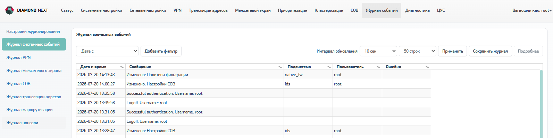Change the 10 сек refresh interval dropdown
The height and width of the screenshot is (138, 553).
378,51
